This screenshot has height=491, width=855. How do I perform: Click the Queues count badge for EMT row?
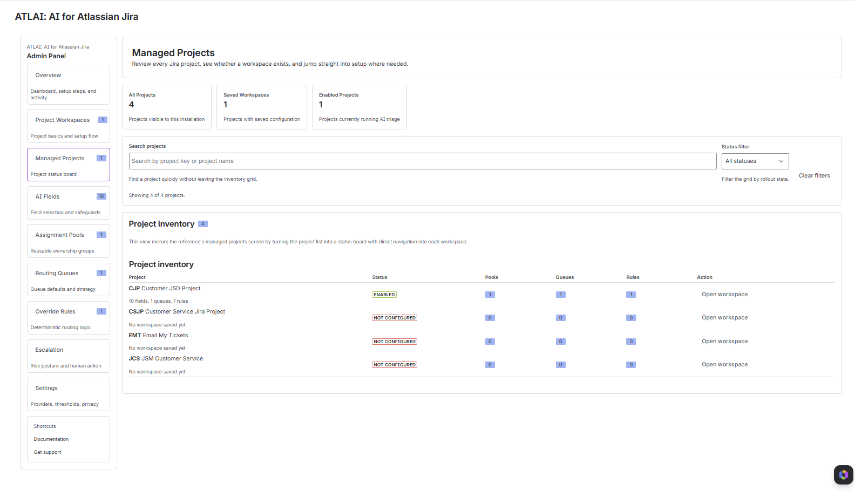click(x=561, y=342)
